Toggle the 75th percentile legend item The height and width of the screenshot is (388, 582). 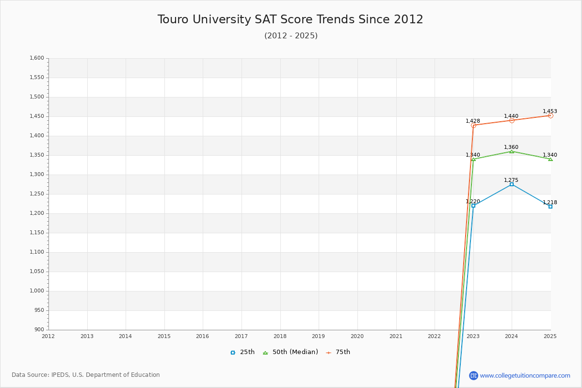pos(338,352)
